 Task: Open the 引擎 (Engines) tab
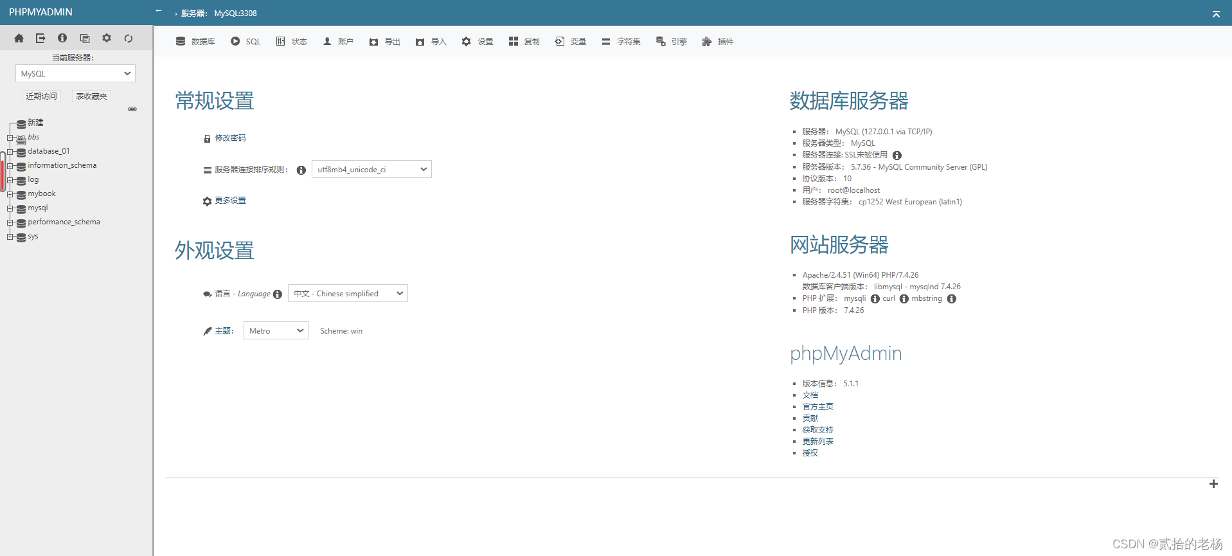672,42
